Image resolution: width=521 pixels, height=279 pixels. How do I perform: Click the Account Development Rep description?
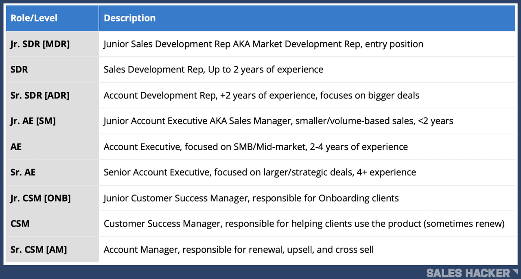point(261,96)
